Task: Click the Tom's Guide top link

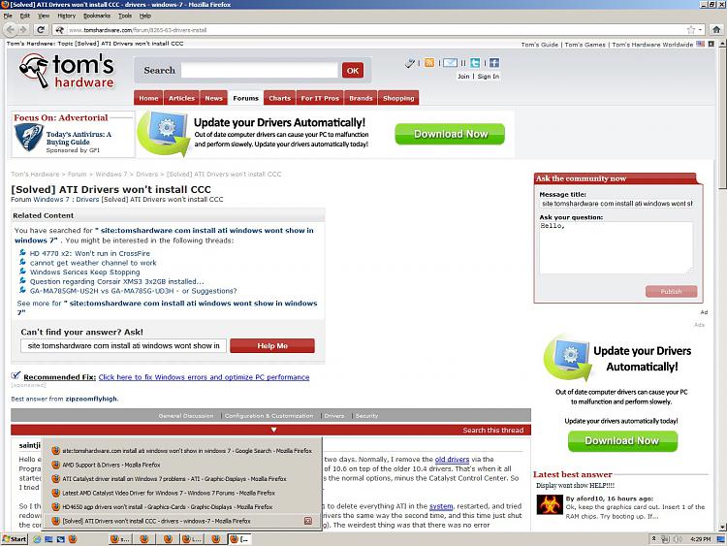Action: point(539,45)
